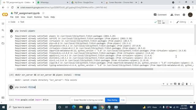Clear output of the pipenv cell
This screenshot has width=196, height=110.
(x=12, y=36)
